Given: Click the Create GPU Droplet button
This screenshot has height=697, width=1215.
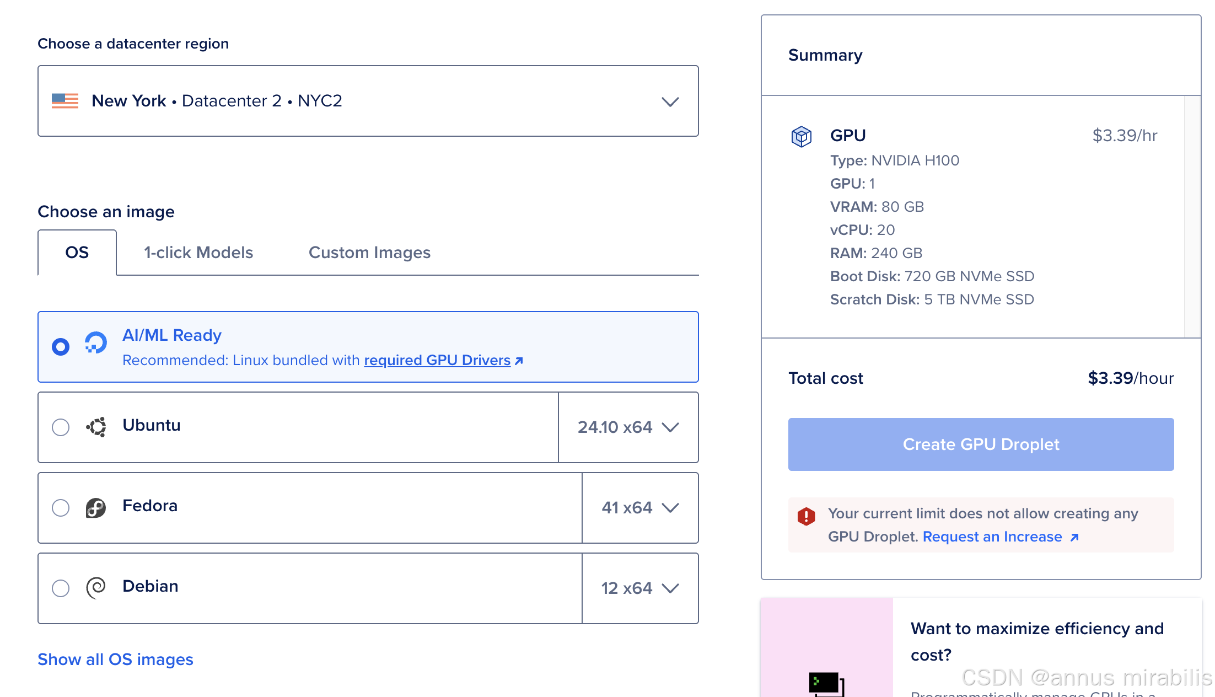Looking at the screenshot, I should (x=981, y=444).
